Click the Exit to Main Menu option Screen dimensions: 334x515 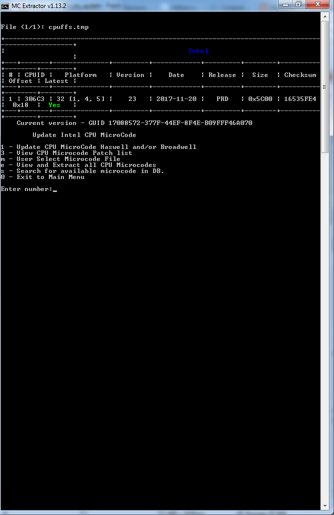click(x=42, y=177)
